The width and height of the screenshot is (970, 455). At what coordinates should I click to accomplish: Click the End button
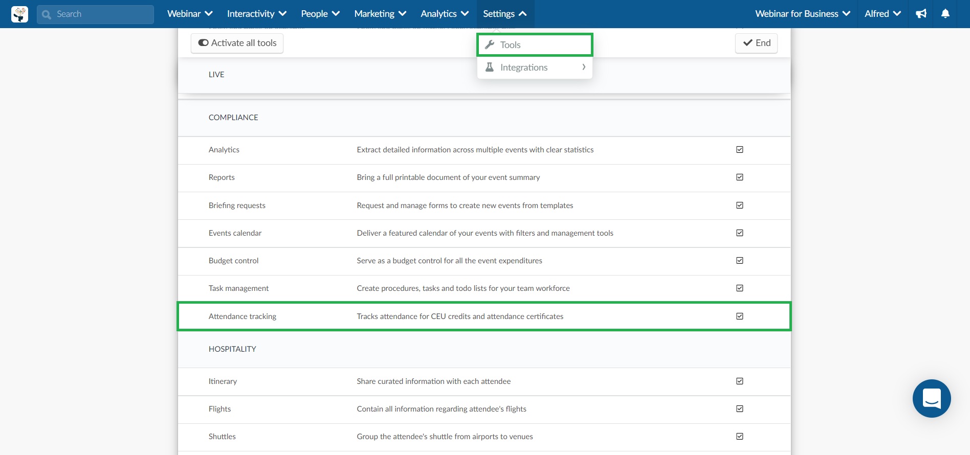tap(756, 43)
